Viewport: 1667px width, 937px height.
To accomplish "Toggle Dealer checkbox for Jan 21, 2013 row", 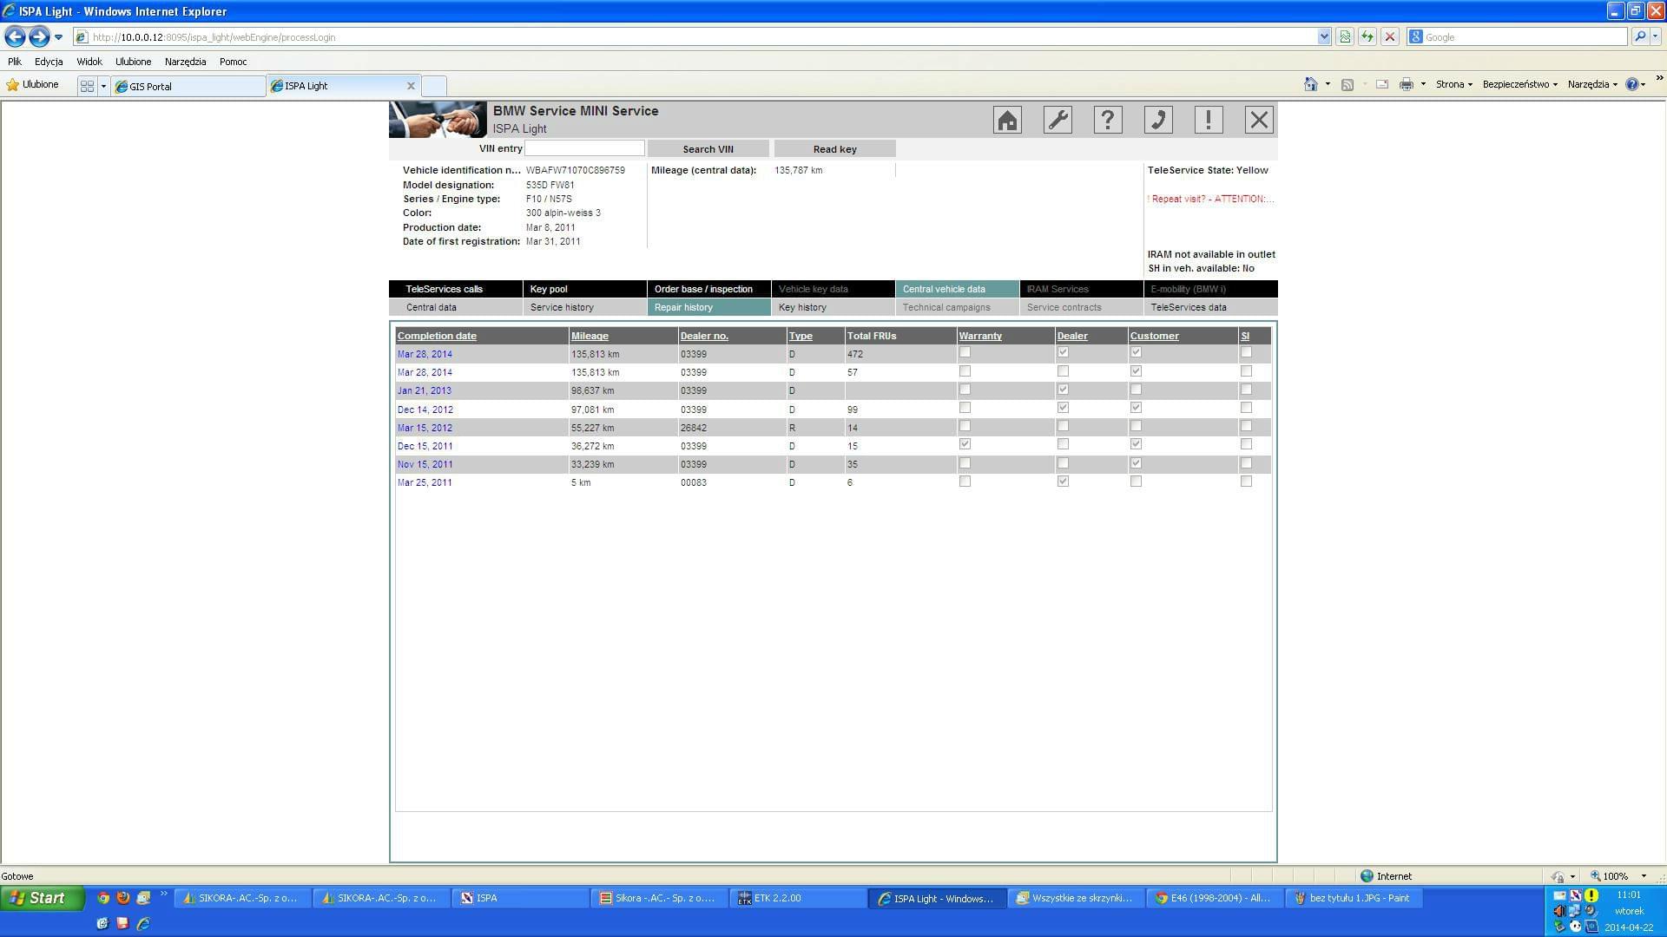I will (x=1063, y=390).
